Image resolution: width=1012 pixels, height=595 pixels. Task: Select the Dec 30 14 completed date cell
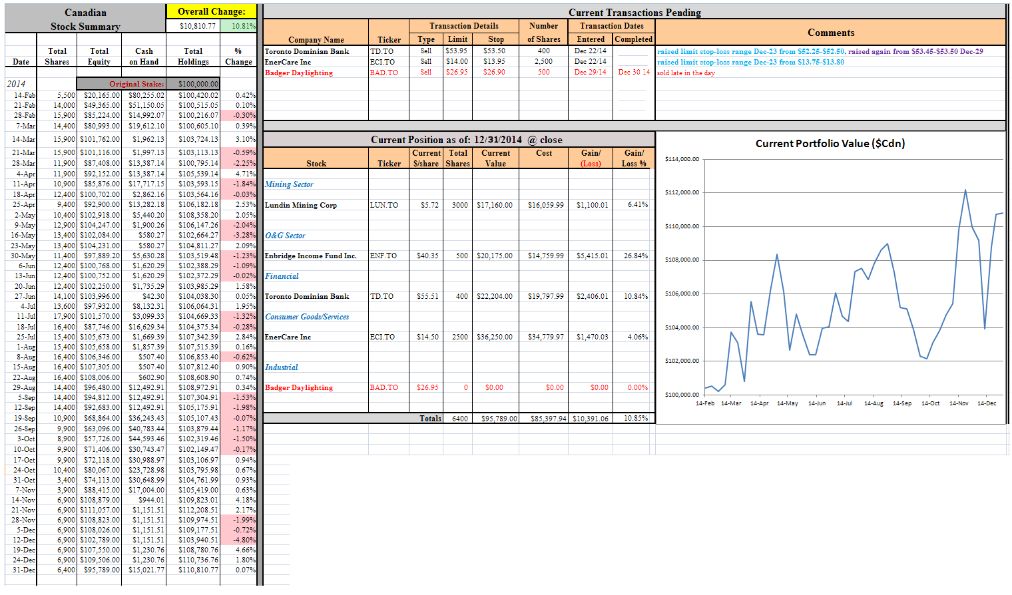(x=634, y=72)
